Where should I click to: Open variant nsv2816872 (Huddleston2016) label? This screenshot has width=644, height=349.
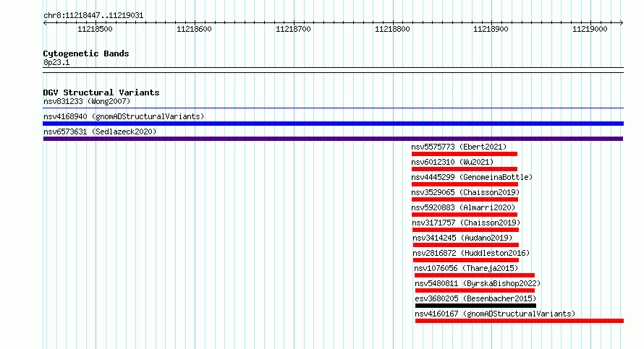471,253
